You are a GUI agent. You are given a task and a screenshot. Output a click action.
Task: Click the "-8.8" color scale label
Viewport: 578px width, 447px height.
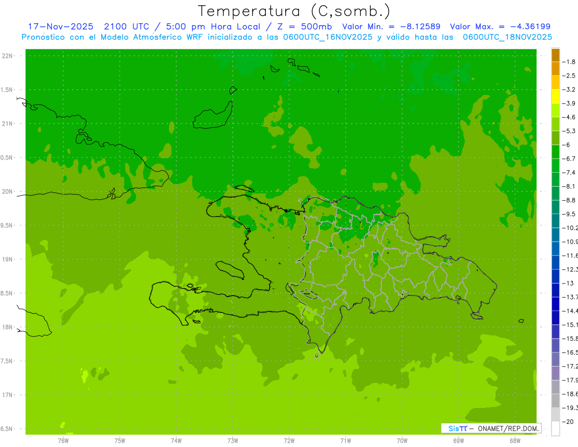pos(570,200)
